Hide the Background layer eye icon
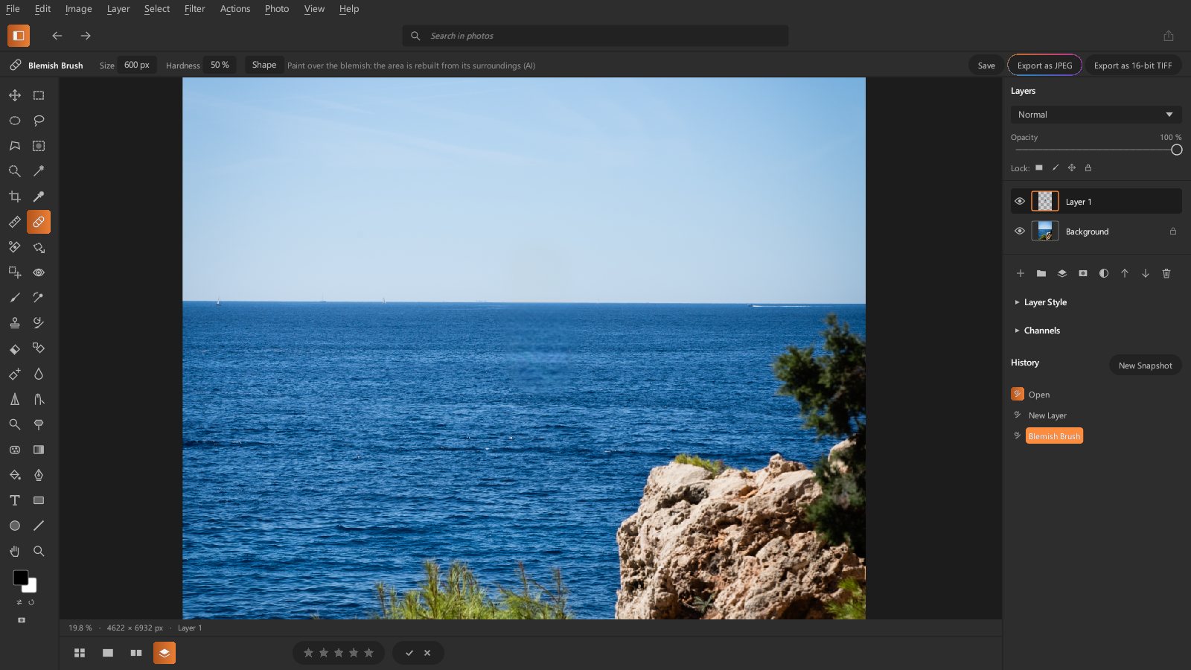Screen dimensions: 1191x670 [x=1020, y=231]
